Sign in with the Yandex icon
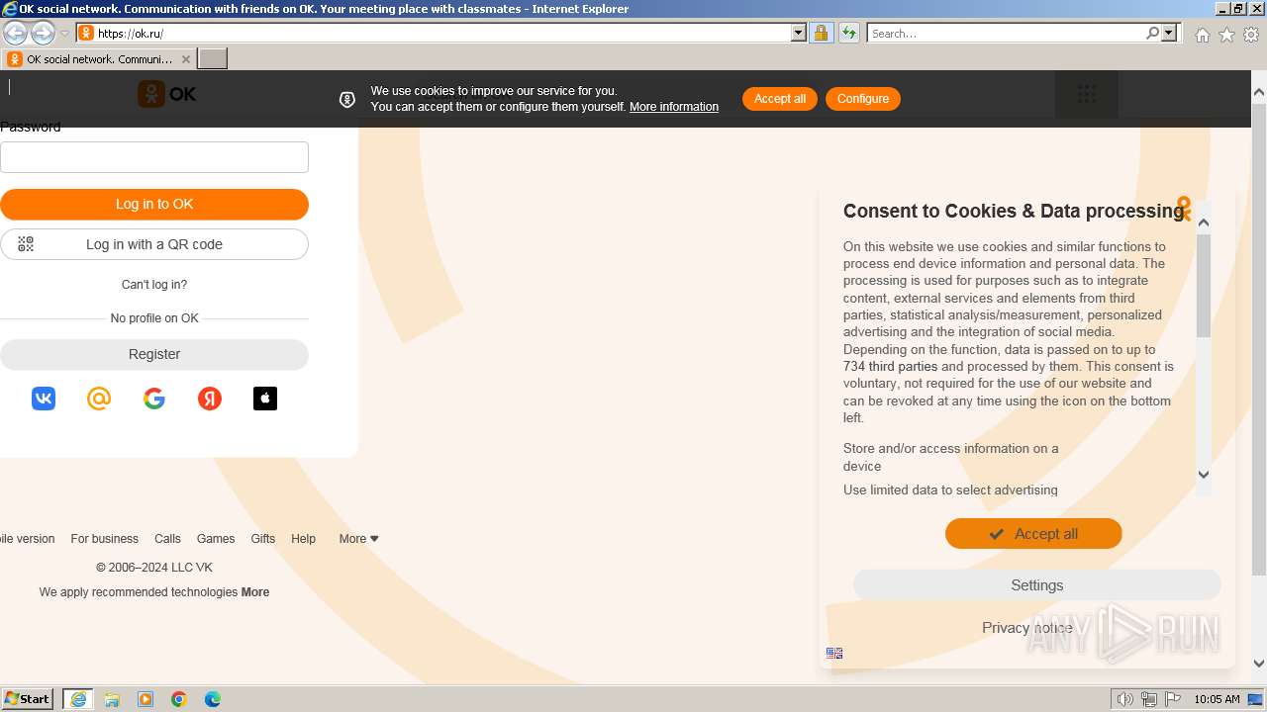1267x712 pixels. [210, 399]
